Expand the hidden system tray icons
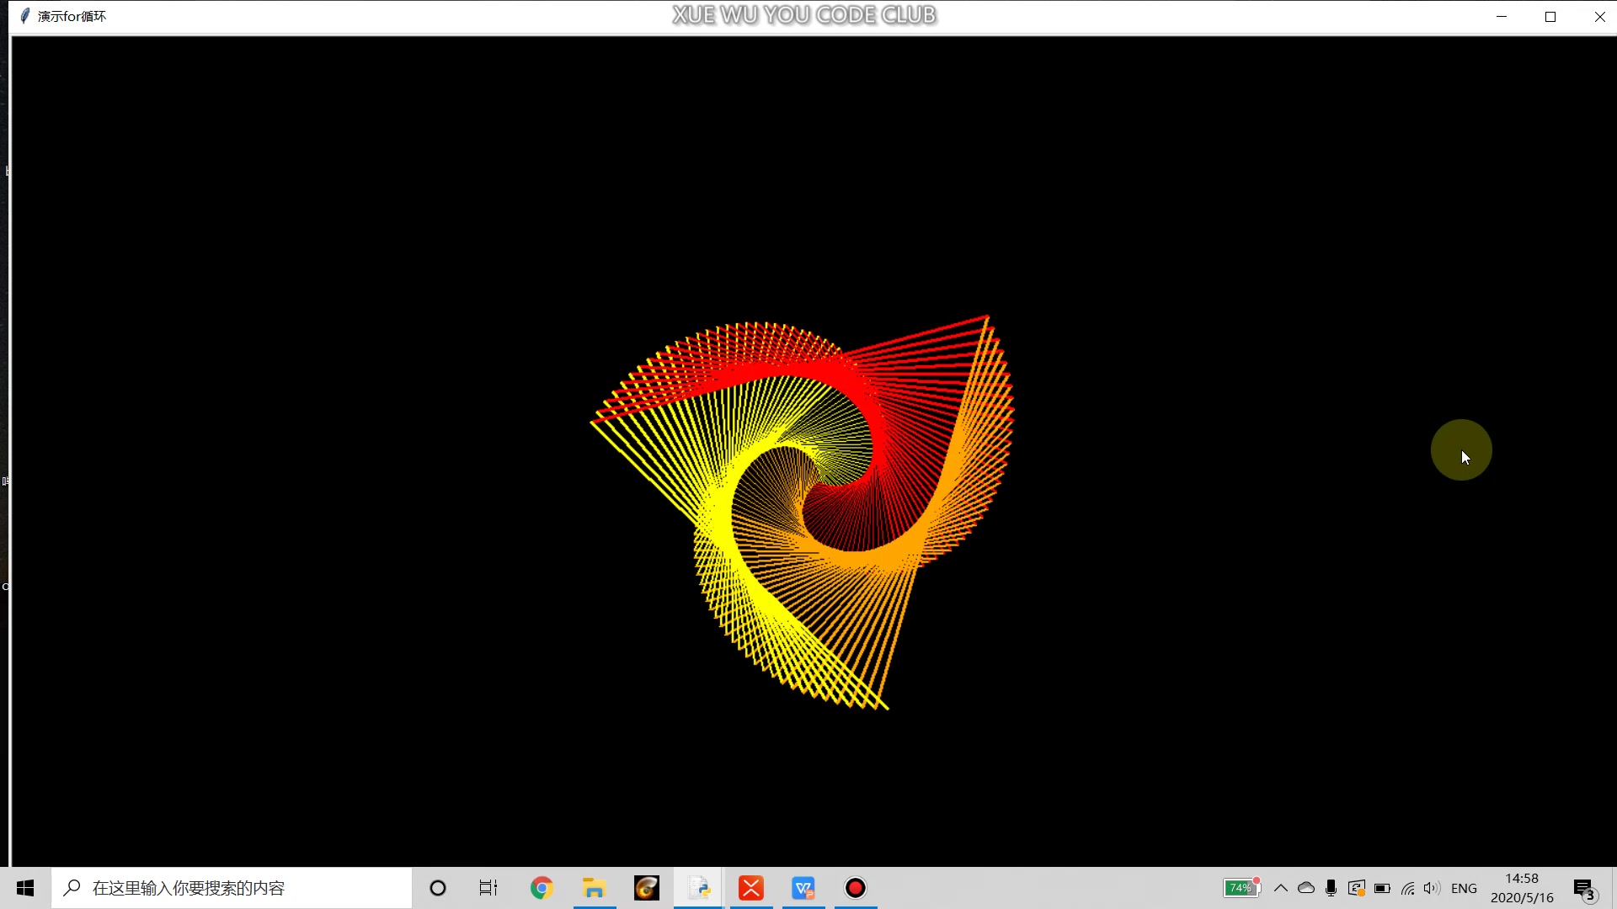Viewport: 1617px width, 909px height. pos(1281,888)
